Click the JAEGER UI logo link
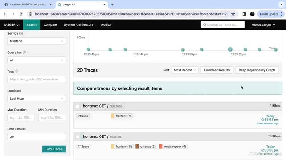Image resolution: width=286 pixels, height=160 pixels. click(12, 25)
